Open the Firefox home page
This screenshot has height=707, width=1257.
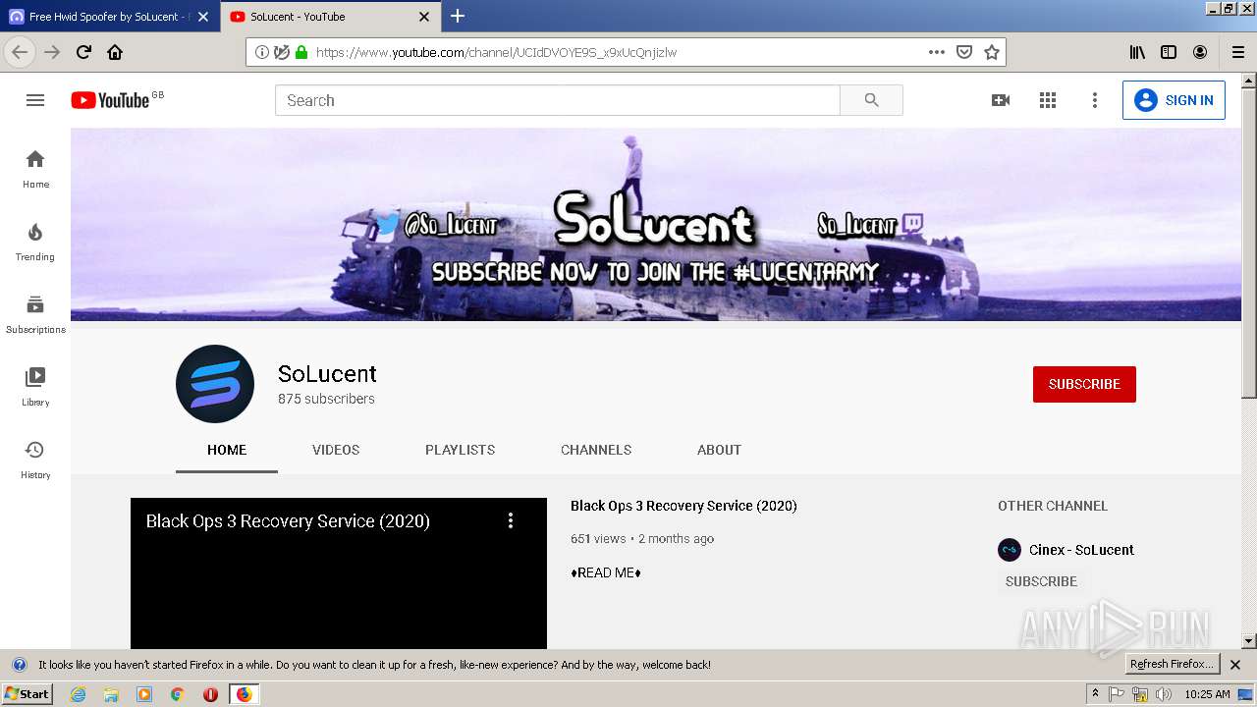click(115, 52)
